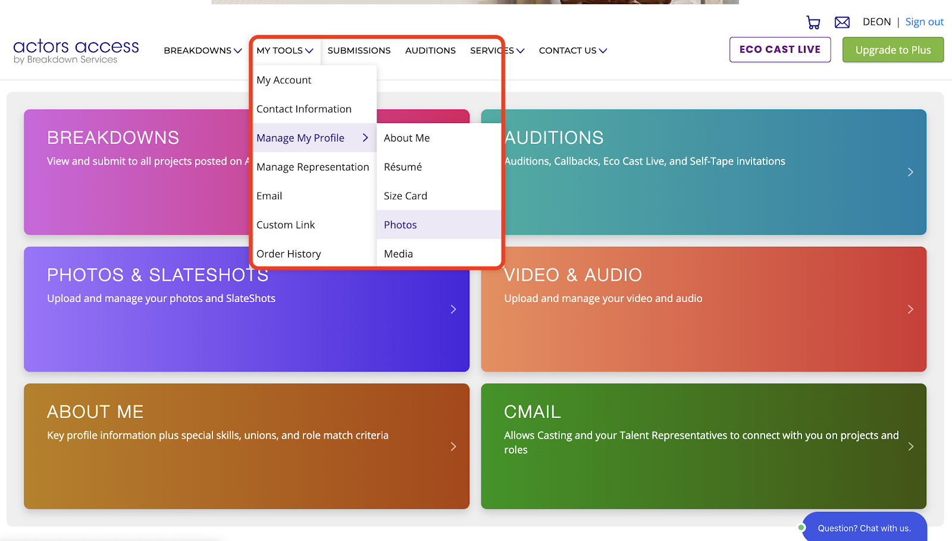
Task: Expand the Manage My Profile submenu chevron
Action: pos(365,138)
